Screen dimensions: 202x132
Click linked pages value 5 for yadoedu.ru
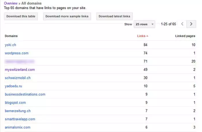[194, 86]
